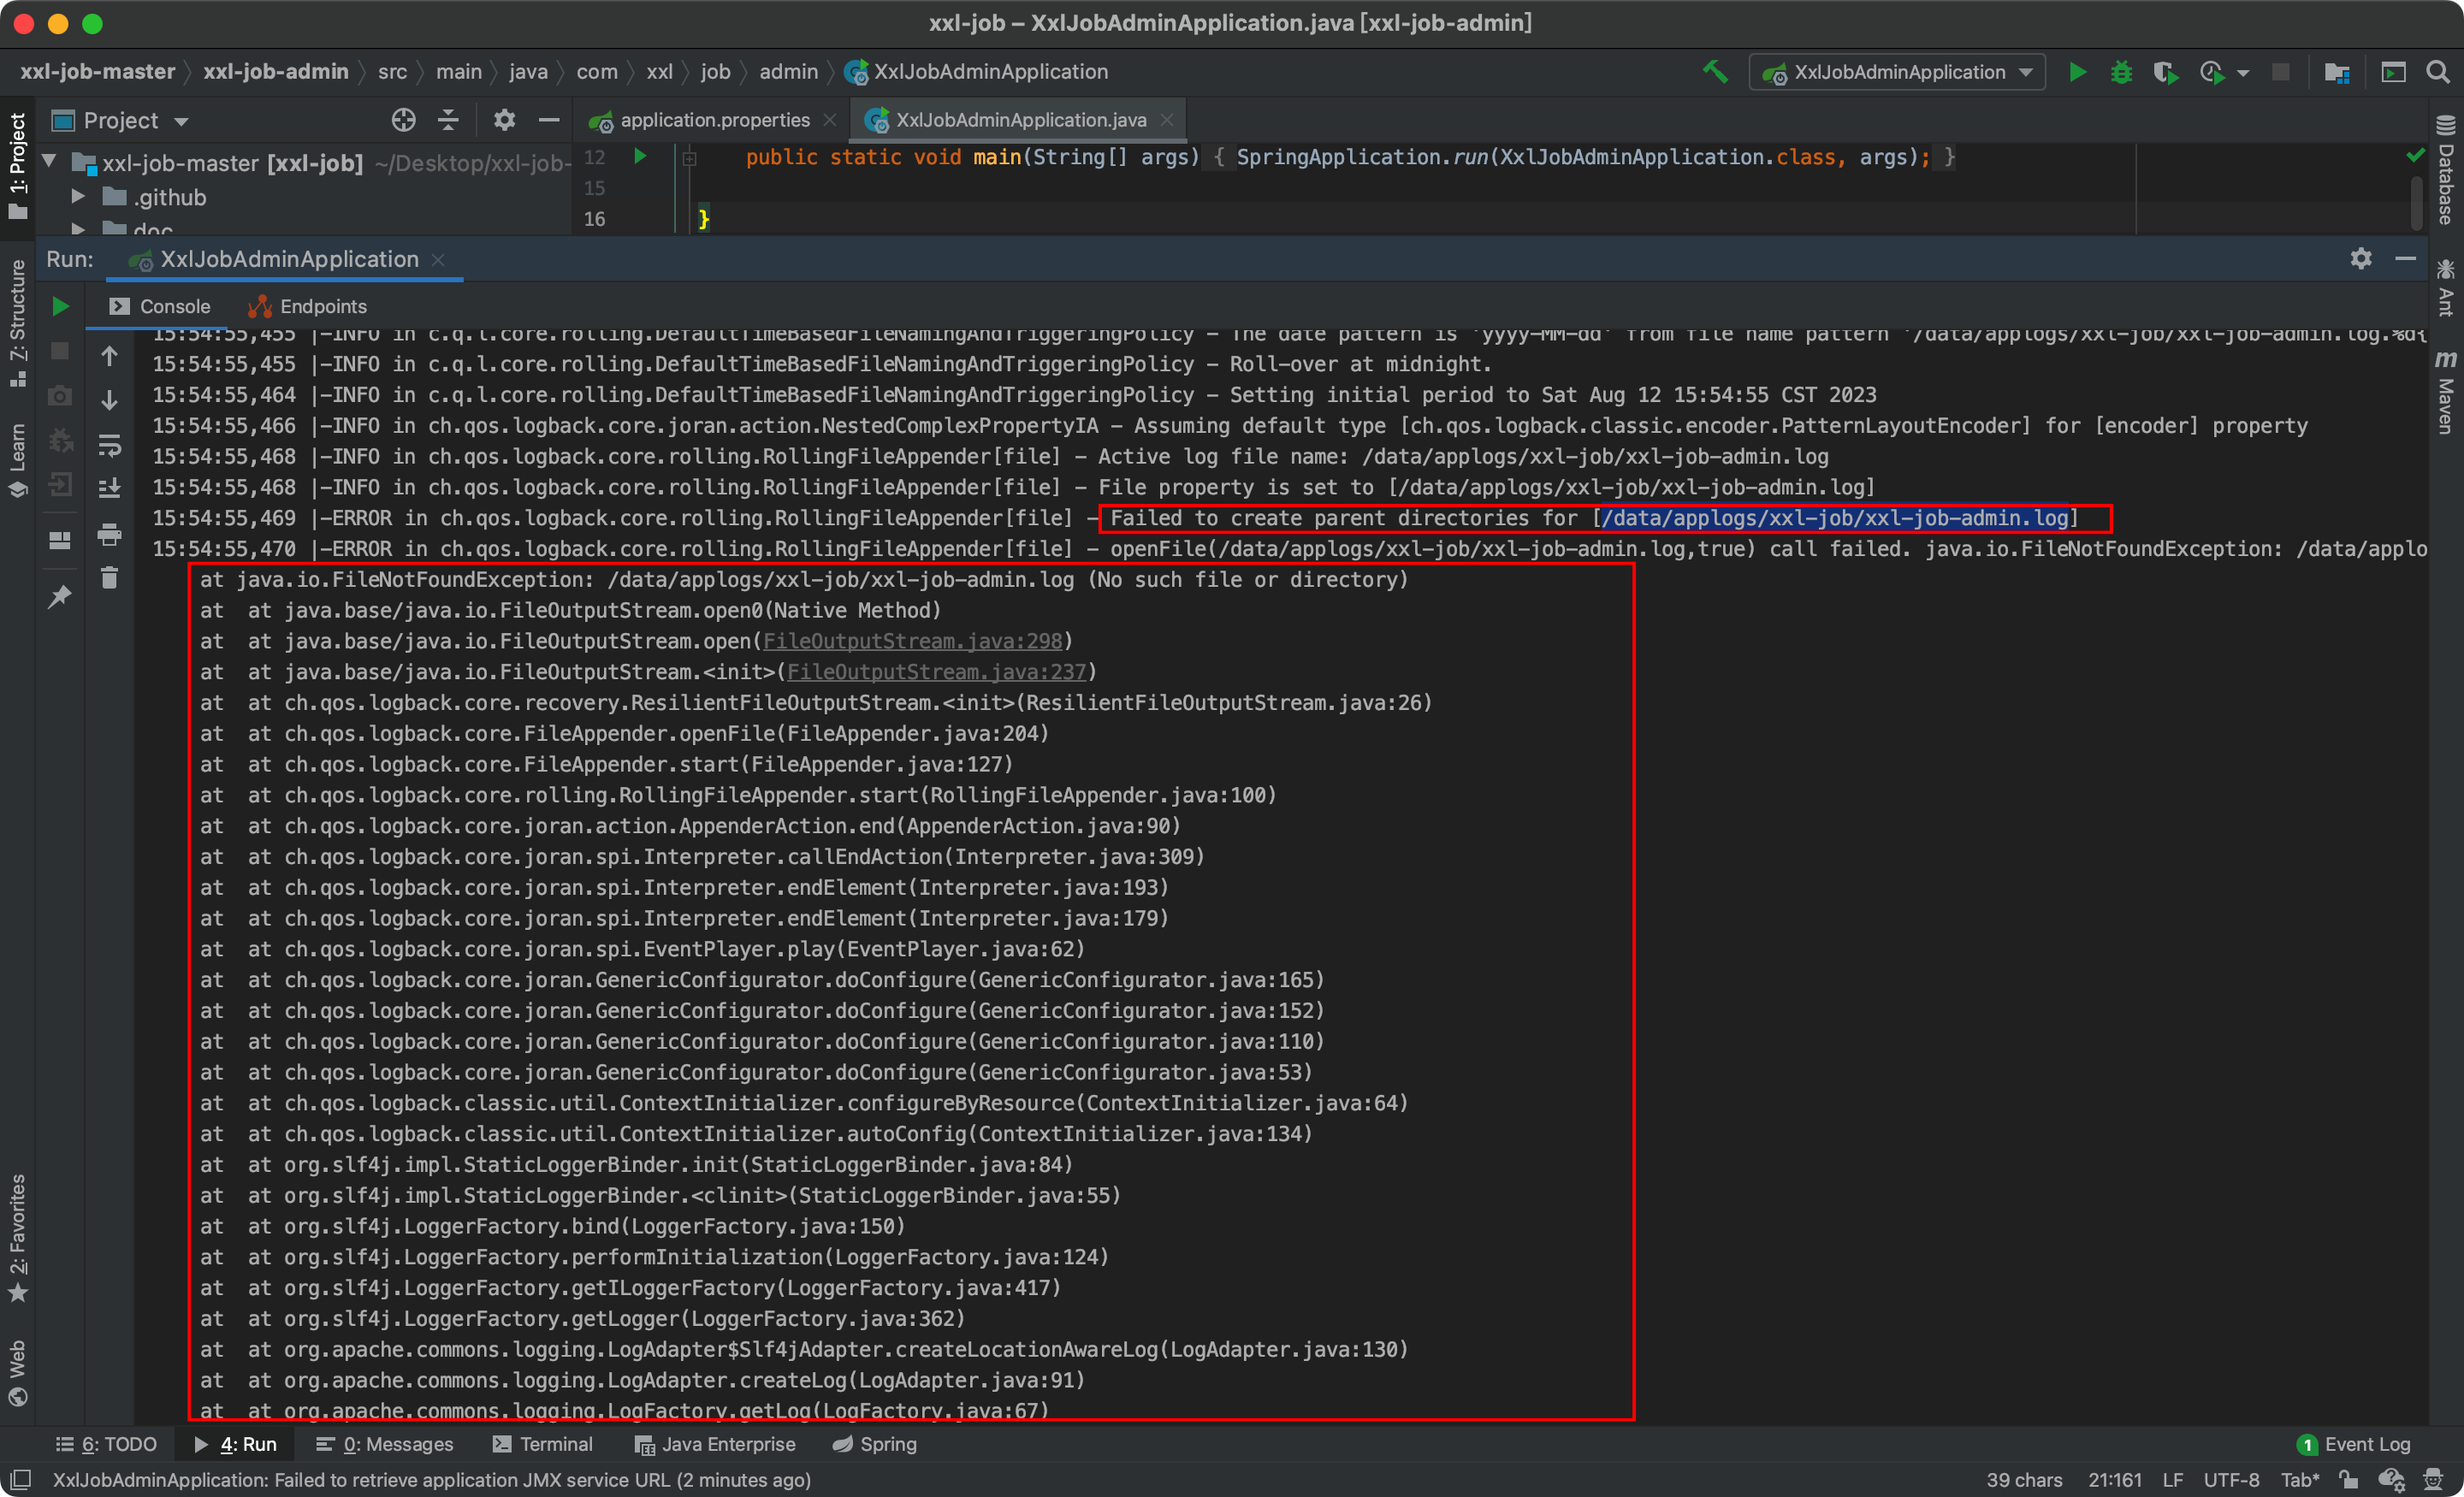Open FileOutputStream.java:237 link
The width and height of the screenshot is (2464, 1497).
pos(936,672)
